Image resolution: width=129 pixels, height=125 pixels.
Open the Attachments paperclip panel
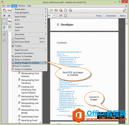click(x=4, y=34)
